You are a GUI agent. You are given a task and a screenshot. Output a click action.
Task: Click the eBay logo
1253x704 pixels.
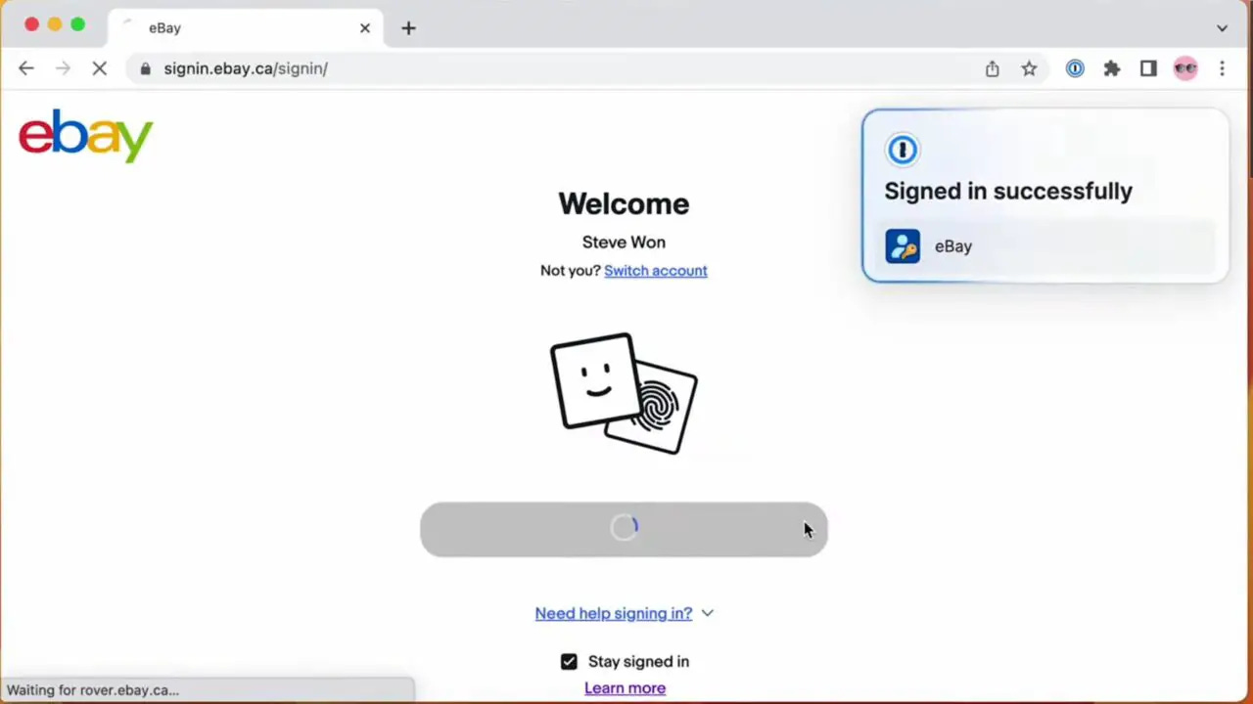click(x=86, y=136)
